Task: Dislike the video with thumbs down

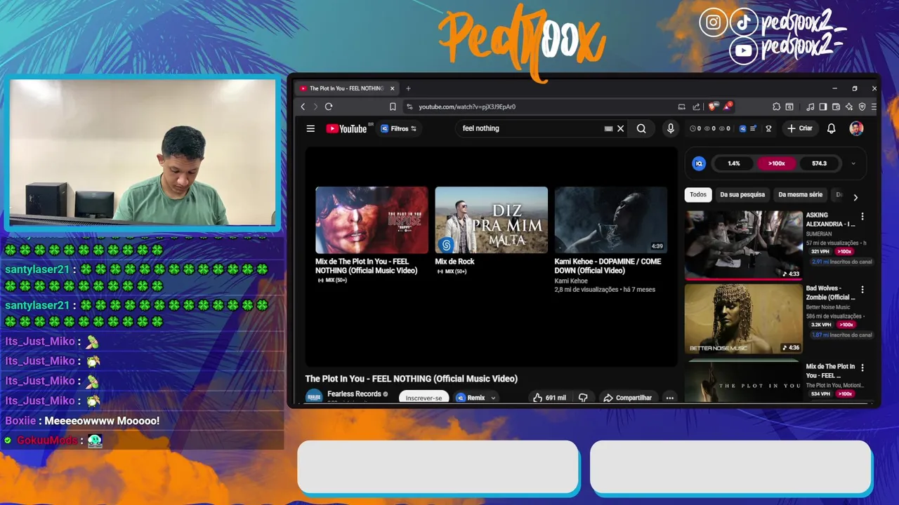Action: click(x=583, y=398)
